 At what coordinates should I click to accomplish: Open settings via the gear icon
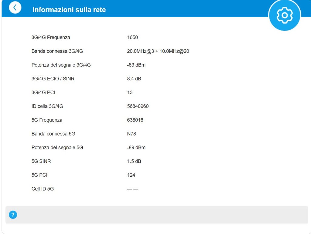(x=285, y=15)
